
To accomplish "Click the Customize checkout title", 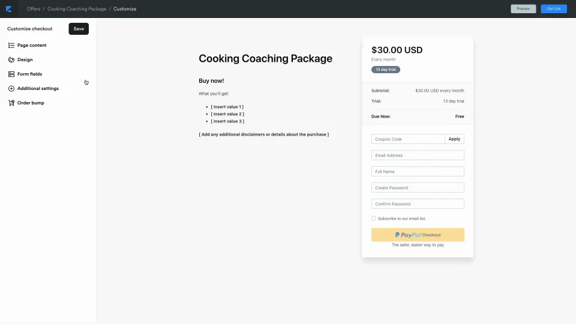I will tap(30, 29).
